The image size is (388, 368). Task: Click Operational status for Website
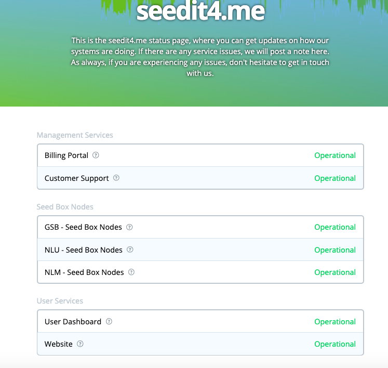[x=335, y=344]
